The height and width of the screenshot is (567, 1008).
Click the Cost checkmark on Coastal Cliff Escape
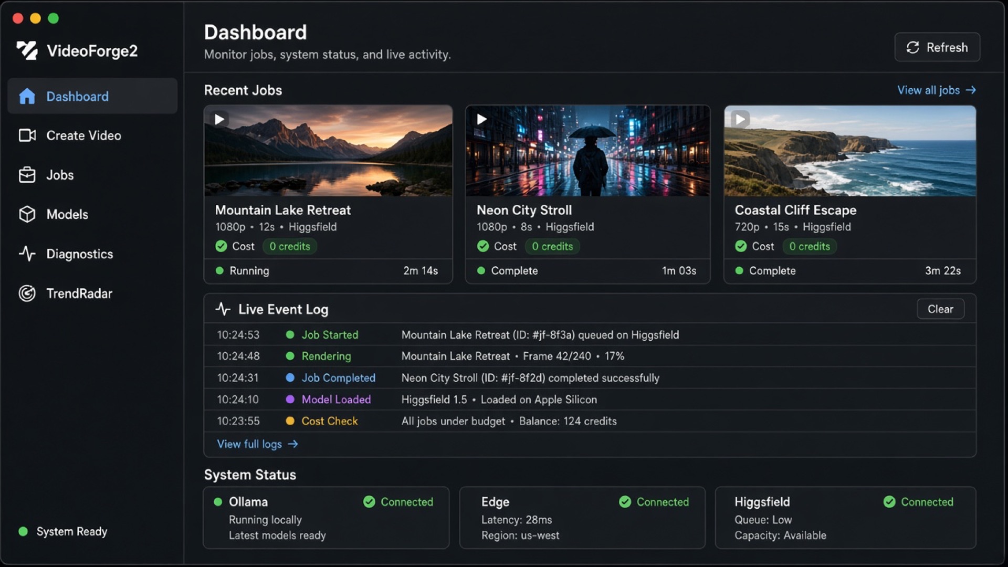point(741,246)
